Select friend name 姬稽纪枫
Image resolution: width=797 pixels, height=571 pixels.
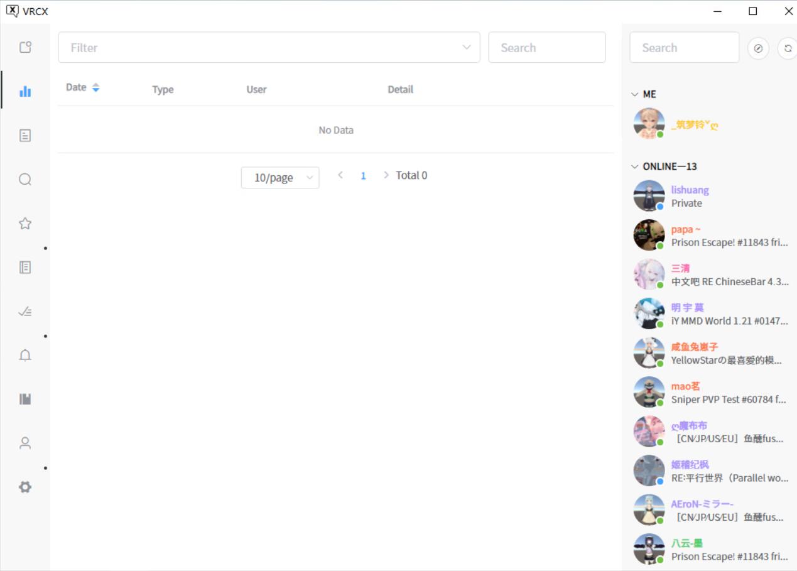tap(690, 465)
